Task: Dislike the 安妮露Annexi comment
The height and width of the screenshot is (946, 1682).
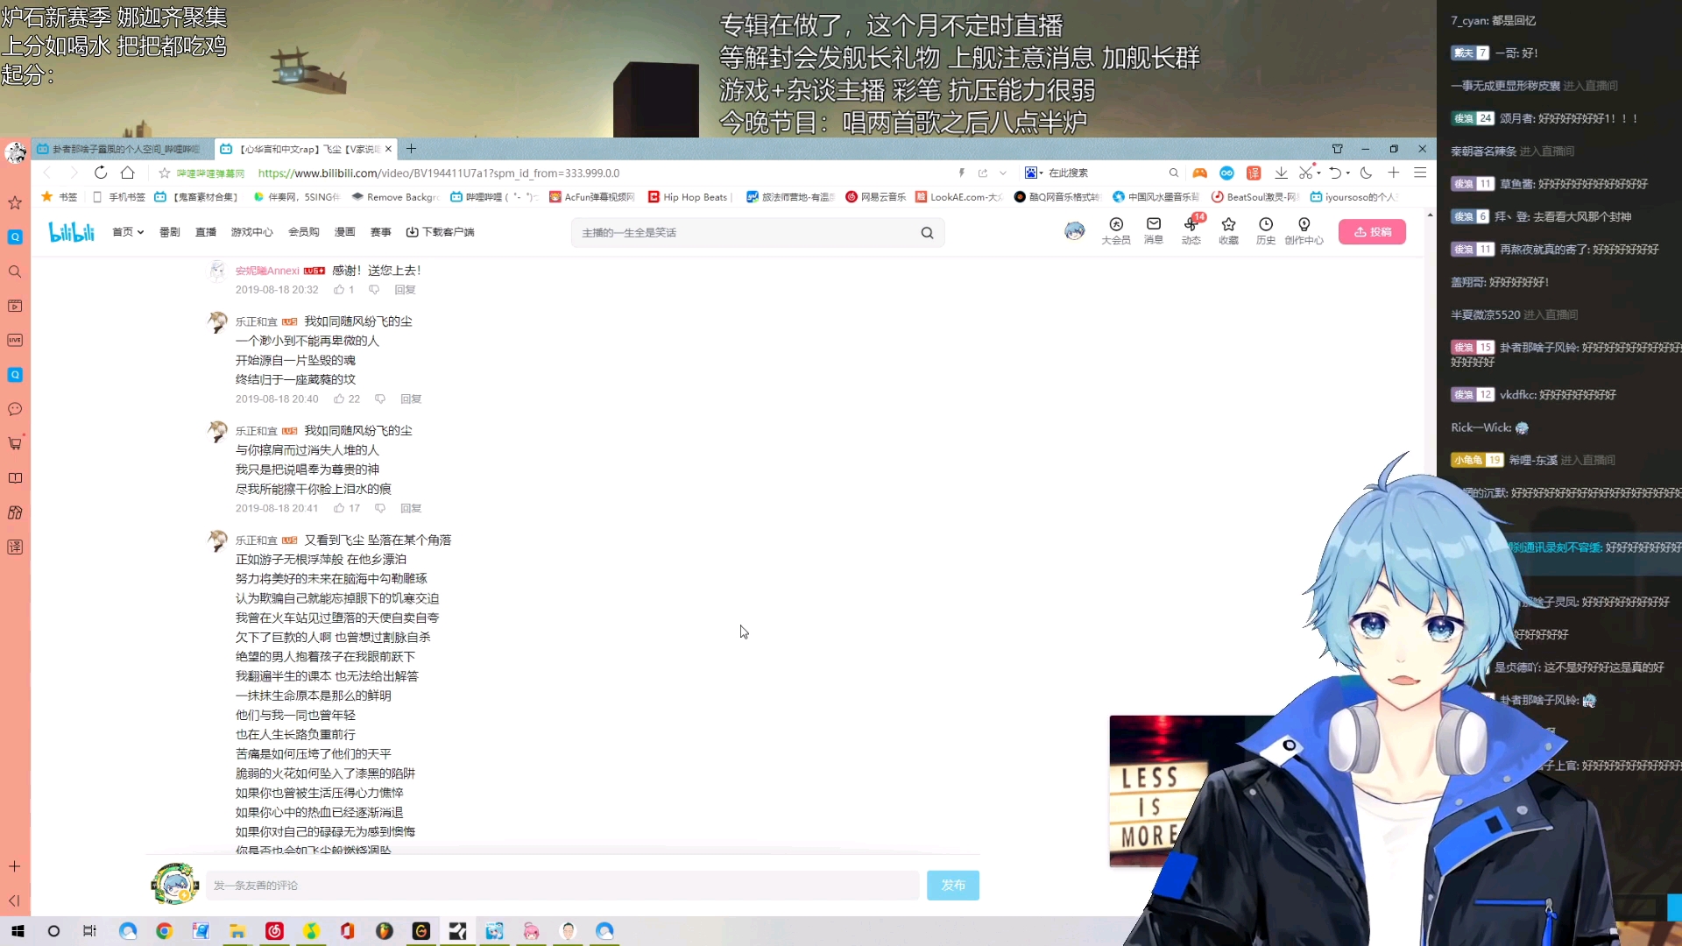Action: pyautogui.click(x=374, y=290)
